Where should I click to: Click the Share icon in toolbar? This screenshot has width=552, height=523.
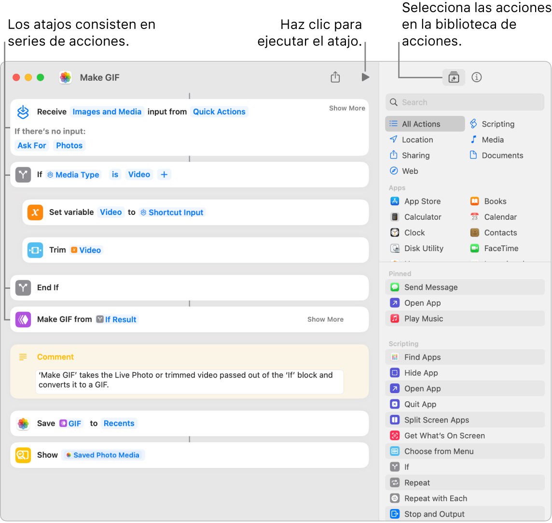[x=335, y=77]
